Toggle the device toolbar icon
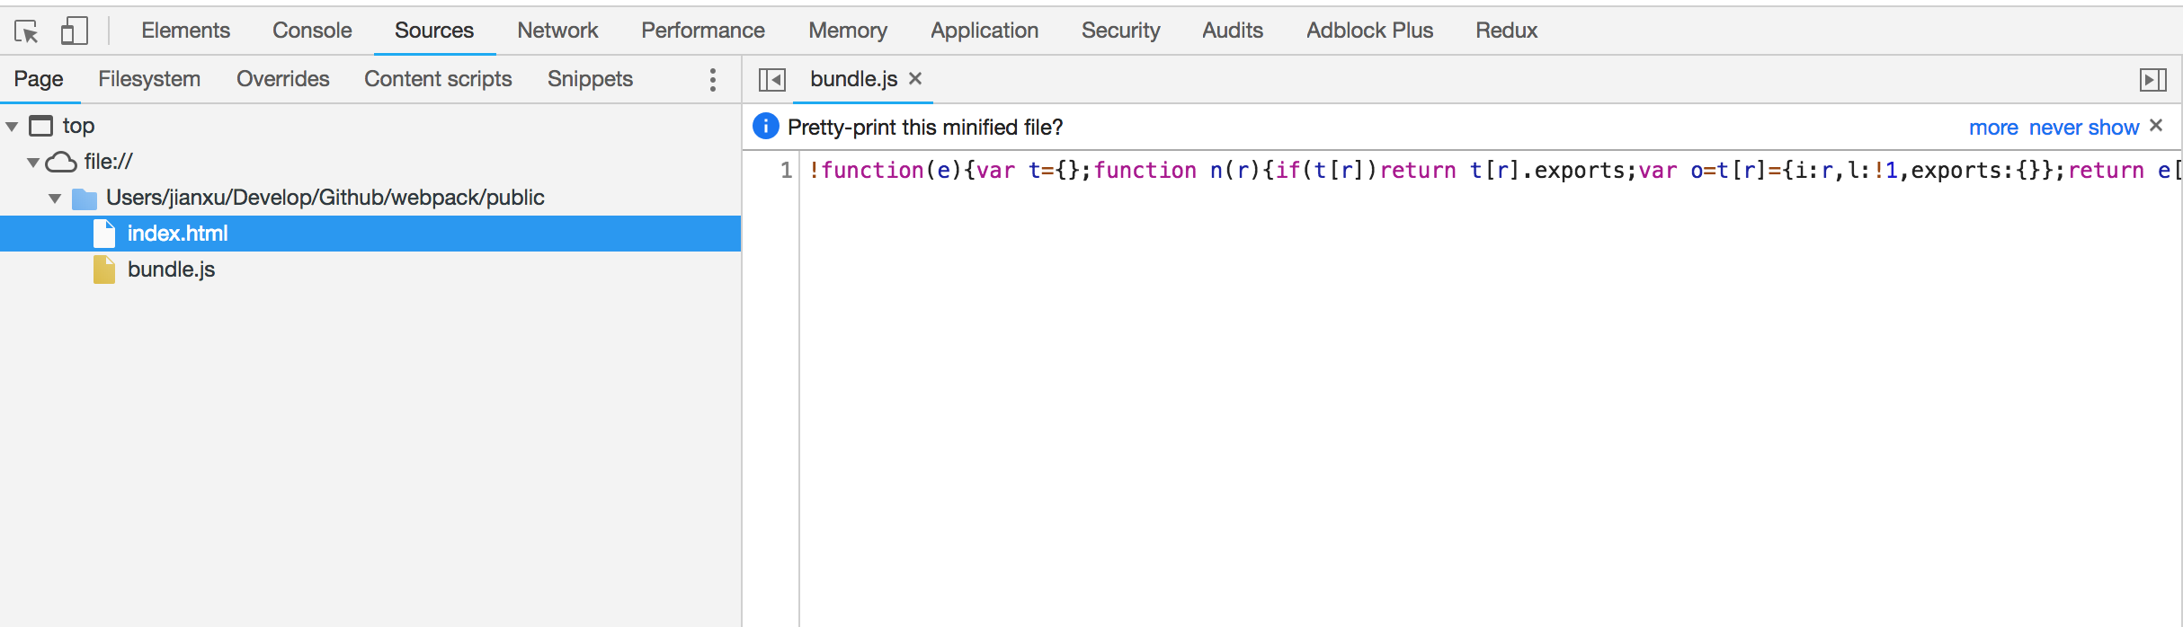Screen dimensions: 2183x627 [74, 31]
